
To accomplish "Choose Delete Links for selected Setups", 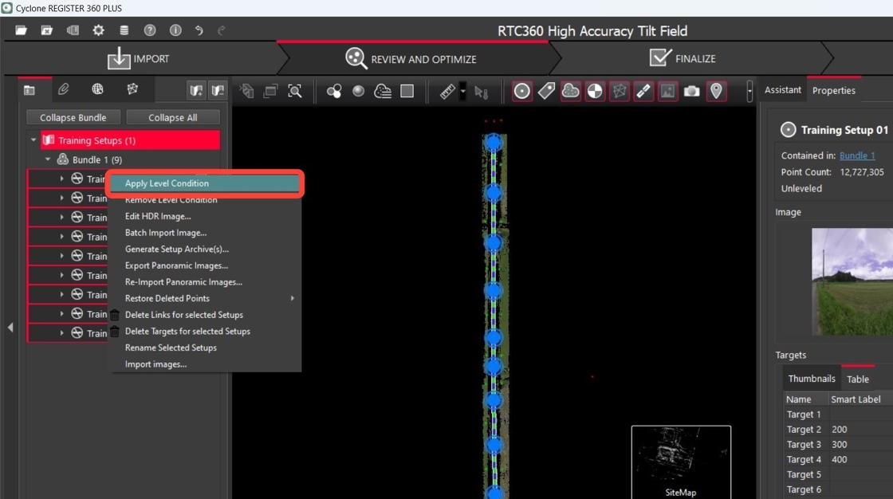I will pos(205,315).
